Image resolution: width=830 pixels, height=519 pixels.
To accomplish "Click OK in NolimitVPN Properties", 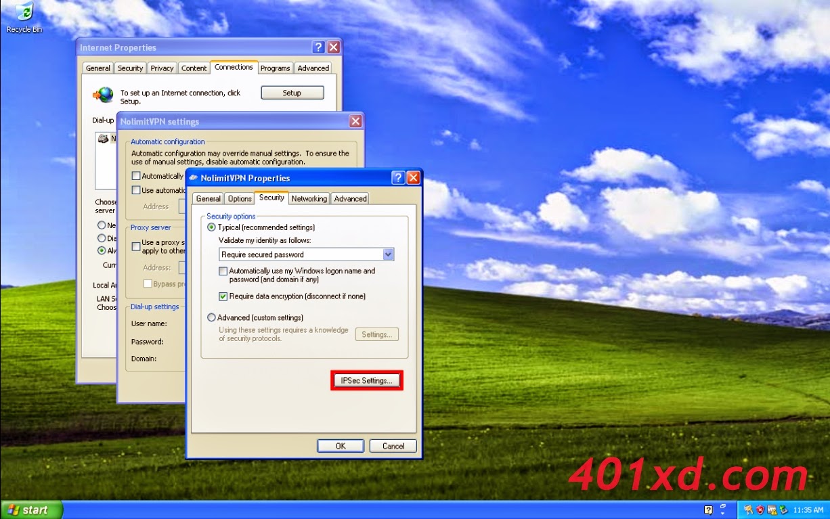I will click(341, 446).
